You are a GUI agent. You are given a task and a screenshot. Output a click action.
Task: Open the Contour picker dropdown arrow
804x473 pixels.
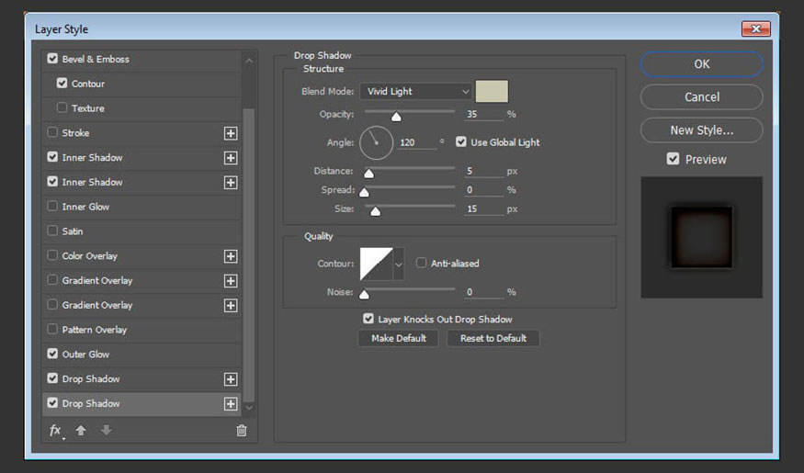coord(399,264)
